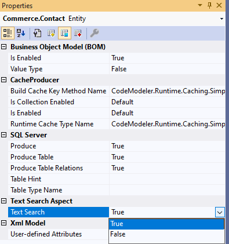Click the Produce Table True value
Screen dimensions: 229x244
pos(167,157)
